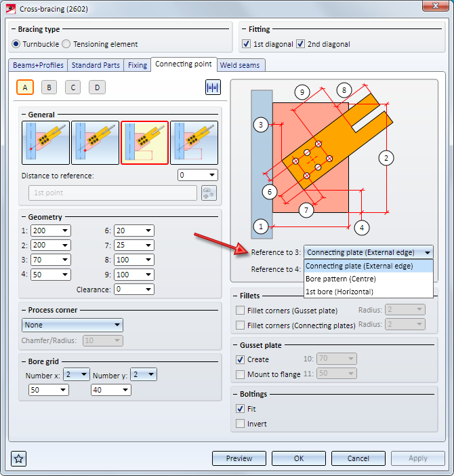Choose Bore pattern (Centre) option
Viewport: 454px width, 476px height.
point(369,279)
